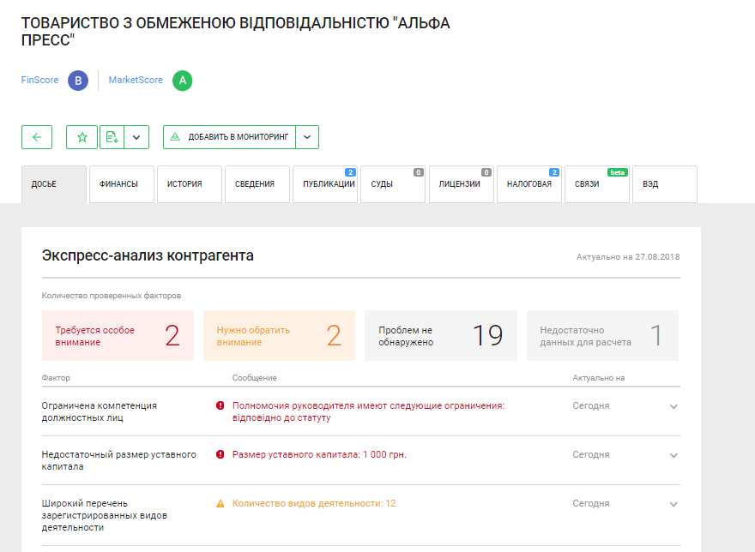Add company to favorites with star icon
The image size is (755, 552).
(82, 137)
